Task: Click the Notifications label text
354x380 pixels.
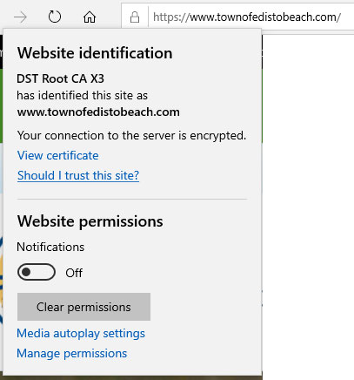Action: pos(50,247)
